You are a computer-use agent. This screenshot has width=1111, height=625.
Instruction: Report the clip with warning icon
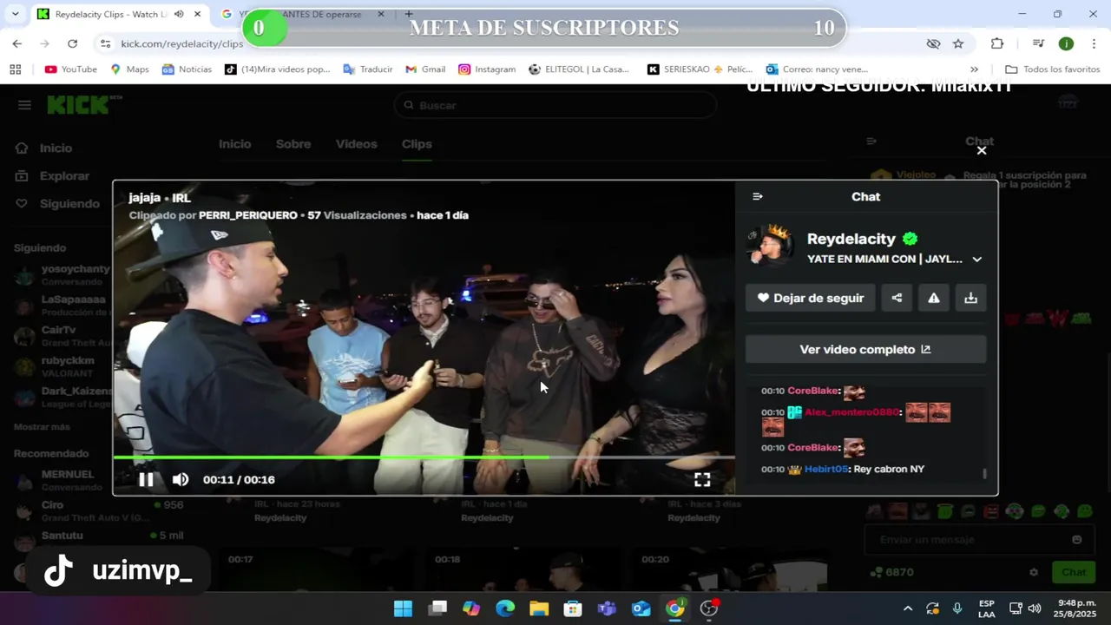click(x=934, y=298)
